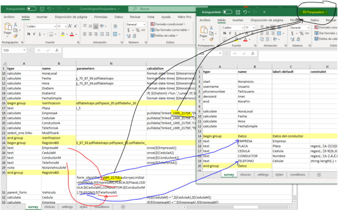338x210 pixels.
Task: Click Dar formato como tabla in left window
Action: coord(170,30)
